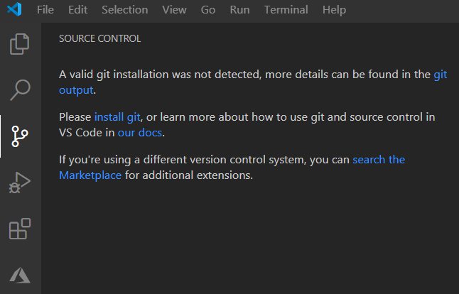Open the Help menu
The image size is (459, 294).
(334, 10)
